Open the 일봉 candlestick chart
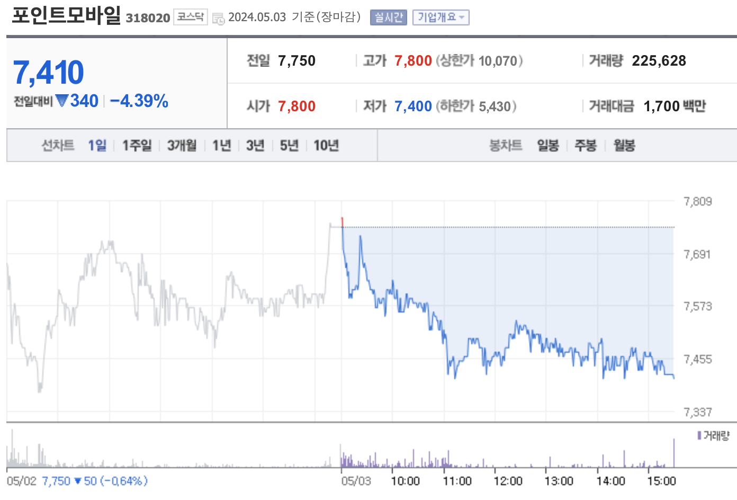The height and width of the screenshot is (500, 737). [548, 145]
